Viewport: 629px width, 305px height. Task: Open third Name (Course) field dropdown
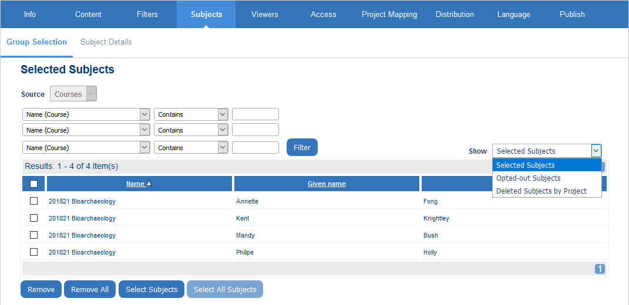[86, 147]
